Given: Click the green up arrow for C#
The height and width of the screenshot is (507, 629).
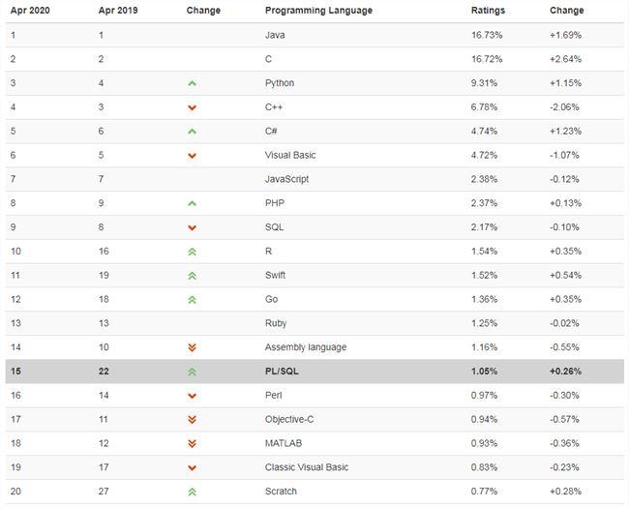Looking at the screenshot, I should pos(192,132).
